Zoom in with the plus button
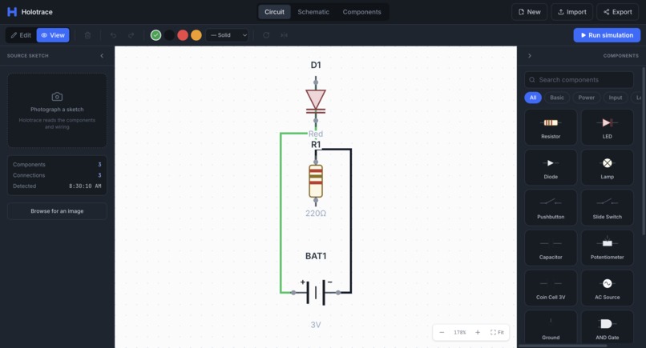 (x=478, y=332)
